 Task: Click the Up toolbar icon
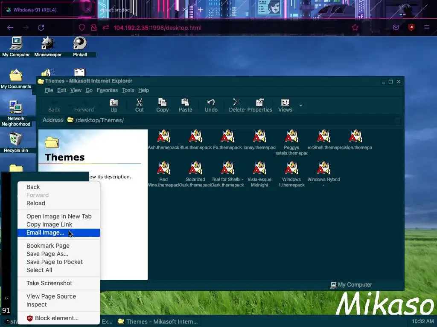coord(114,106)
